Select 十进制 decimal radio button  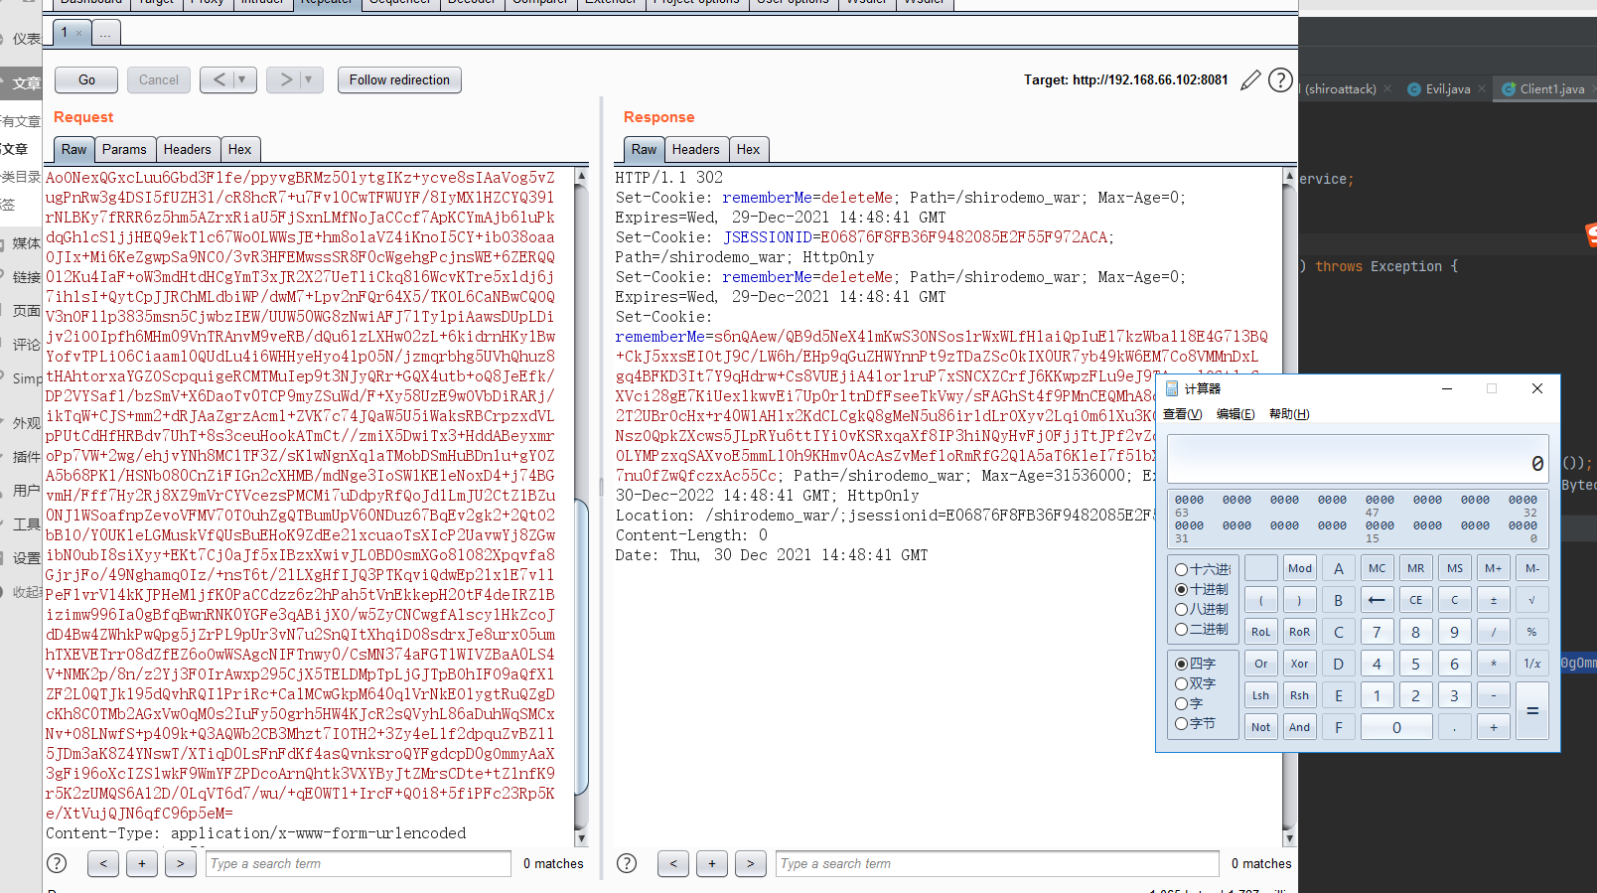coord(1181,589)
